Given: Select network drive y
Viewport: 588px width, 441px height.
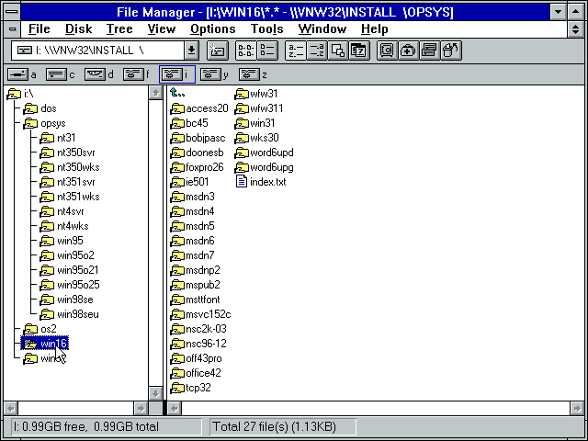Looking at the screenshot, I should (214, 74).
